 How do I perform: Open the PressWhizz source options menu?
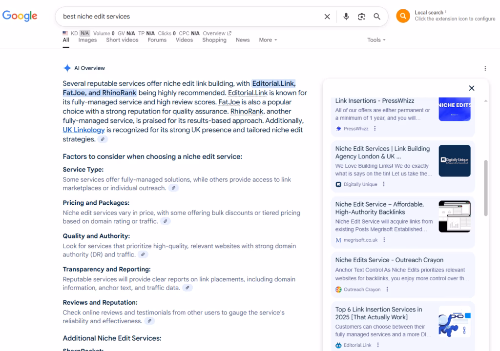[x=375, y=129]
